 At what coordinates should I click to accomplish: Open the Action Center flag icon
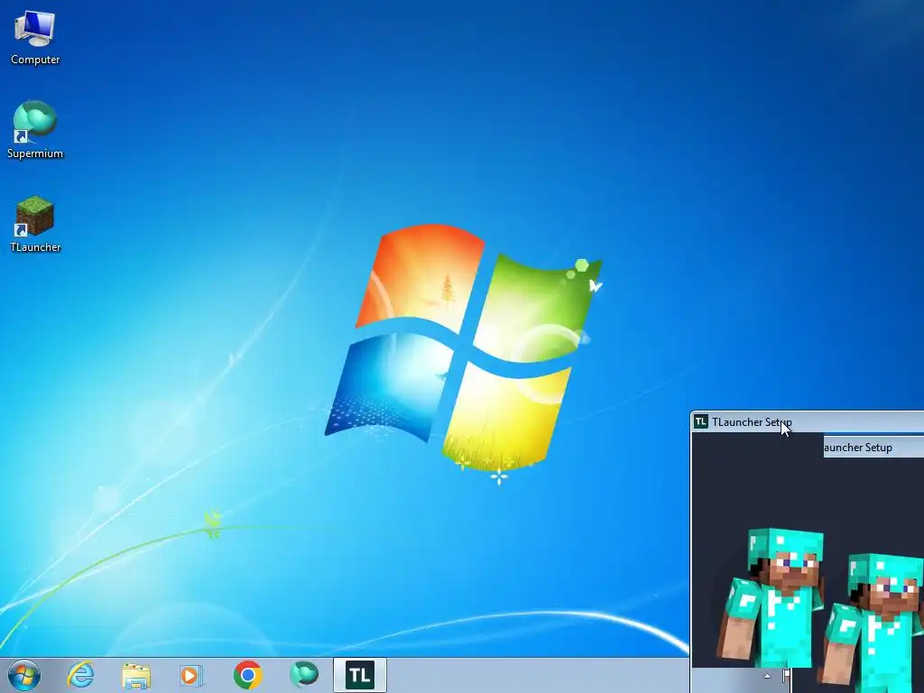(786, 675)
